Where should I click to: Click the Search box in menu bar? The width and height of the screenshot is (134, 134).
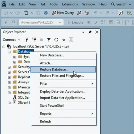(x=121, y=4)
